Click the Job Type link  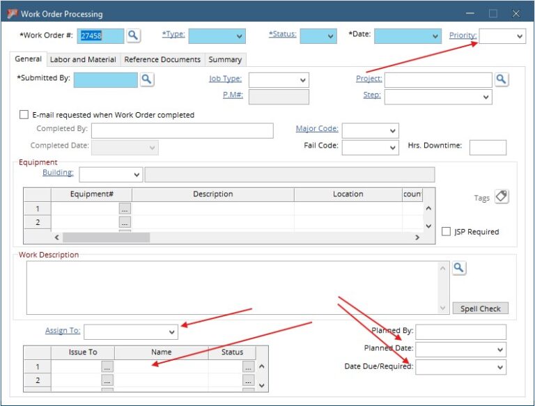tap(225, 79)
